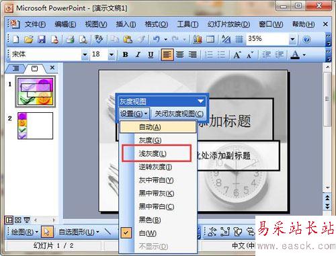This screenshot has height=256, width=336.
Task: Switch to the Outline tab in pane
Action: click(x=15, y=69)
